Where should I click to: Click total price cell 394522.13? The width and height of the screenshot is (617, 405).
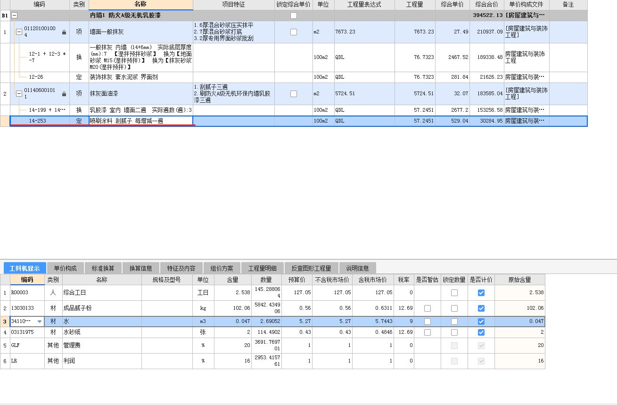click(x=486, y=16)
